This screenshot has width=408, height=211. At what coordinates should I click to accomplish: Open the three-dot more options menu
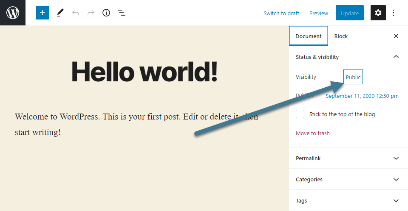[394, 13]
